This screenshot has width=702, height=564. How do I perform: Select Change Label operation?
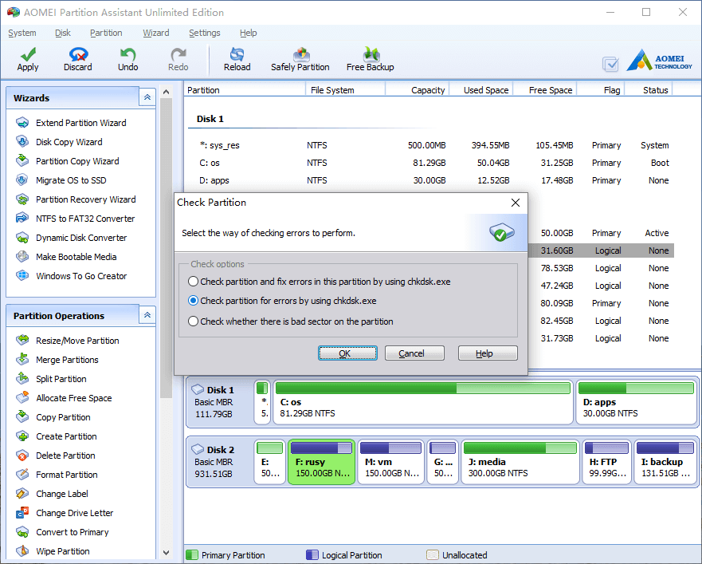coord(62,494)
